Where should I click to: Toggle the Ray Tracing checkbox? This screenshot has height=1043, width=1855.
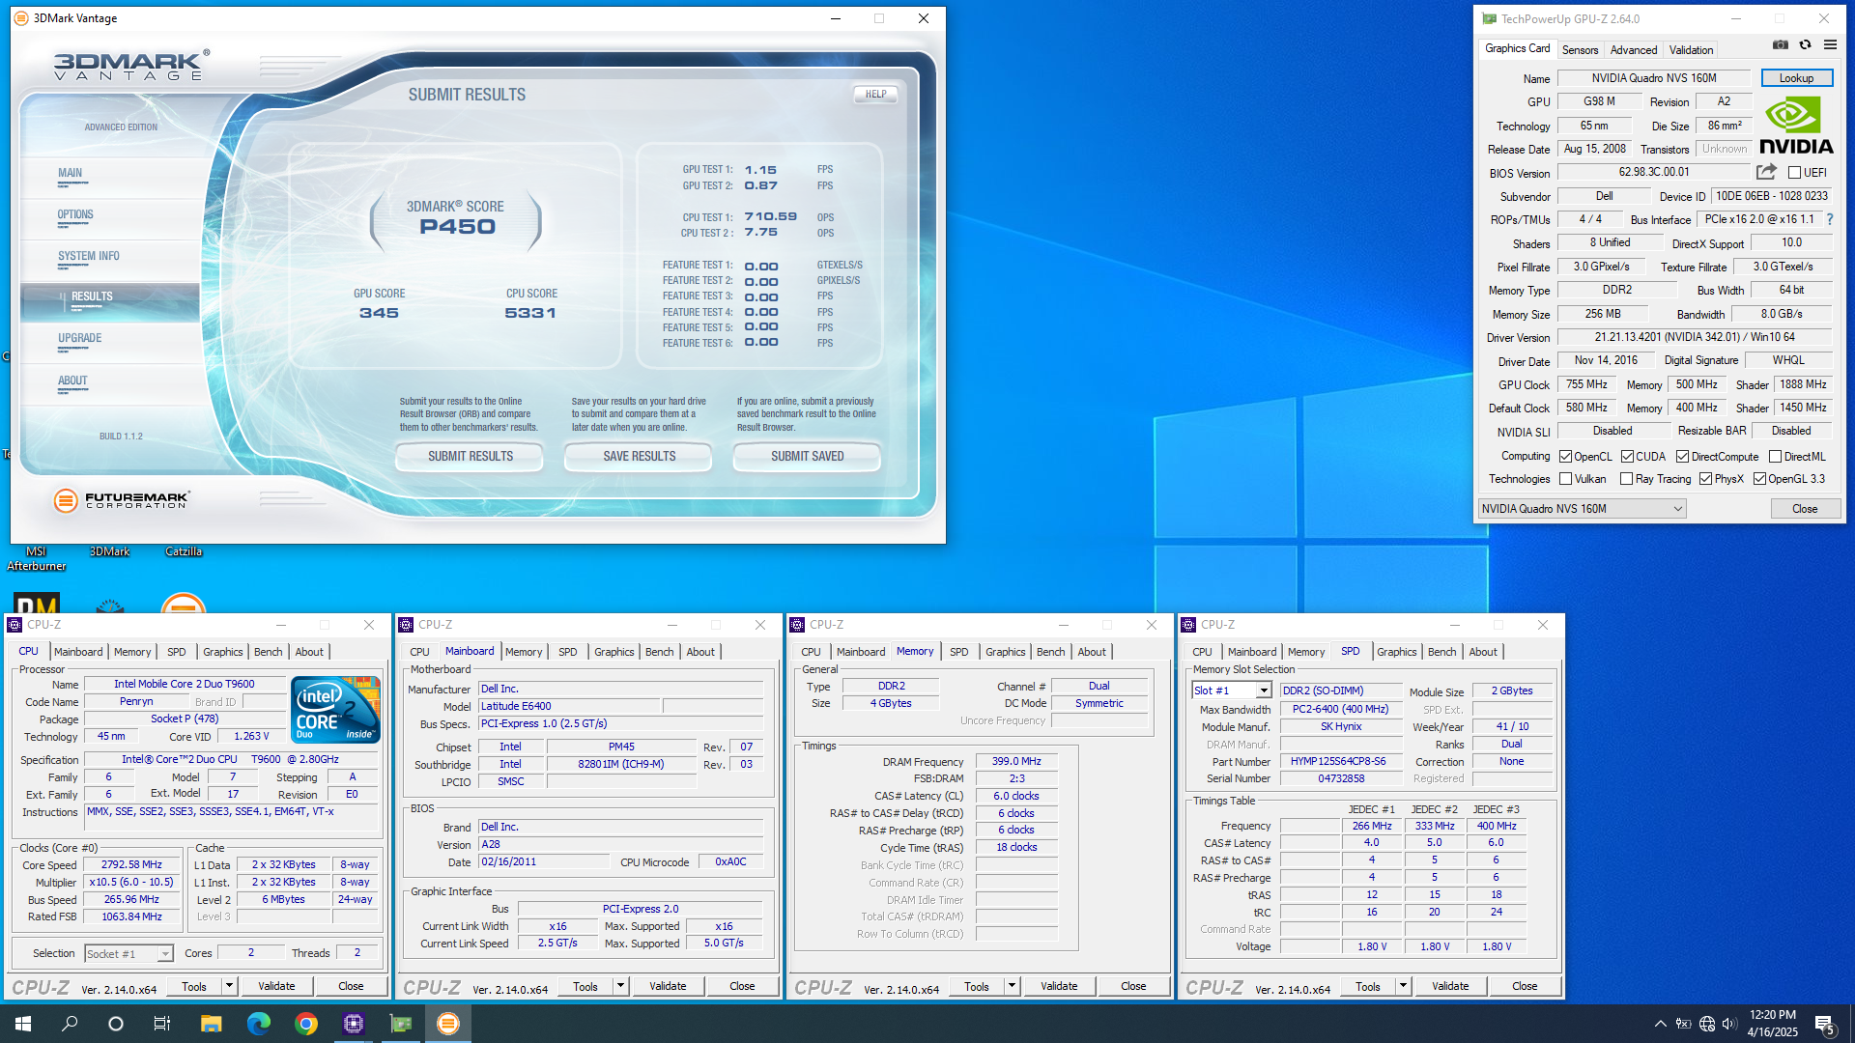[1626, 479]
